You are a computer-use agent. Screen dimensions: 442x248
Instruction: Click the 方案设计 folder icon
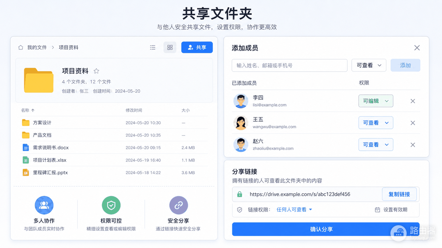25,123
